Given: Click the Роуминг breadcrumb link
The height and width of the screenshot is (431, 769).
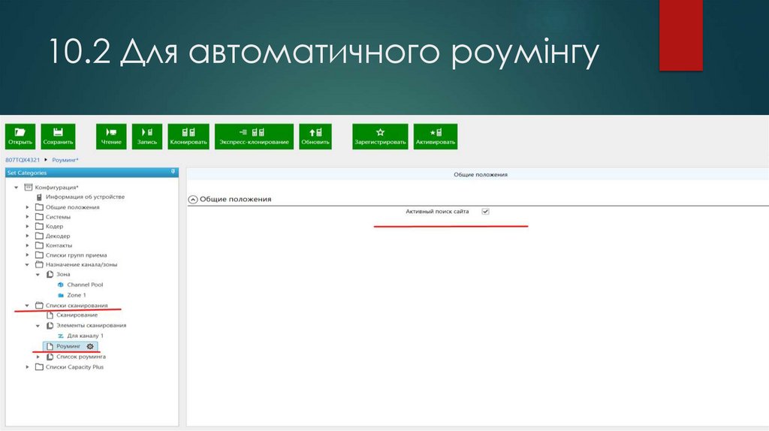Looking at the screenshot, I should click(65, 160).
